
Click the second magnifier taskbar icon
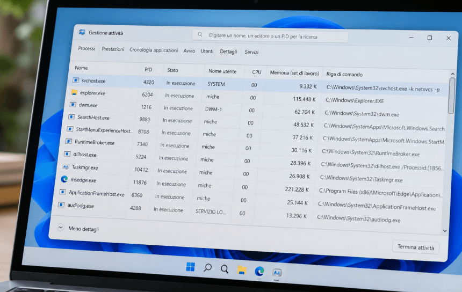(225, 269)
